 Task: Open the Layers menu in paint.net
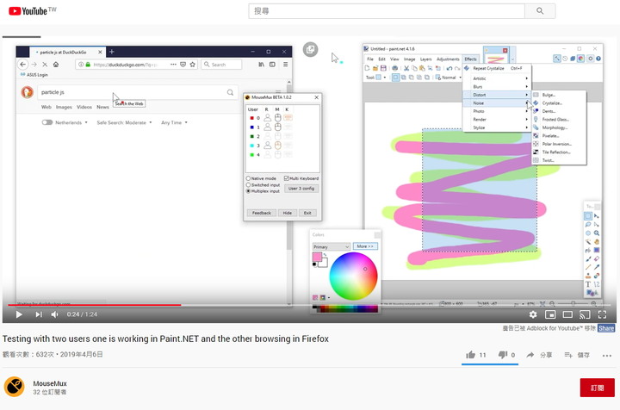[426, 59]
